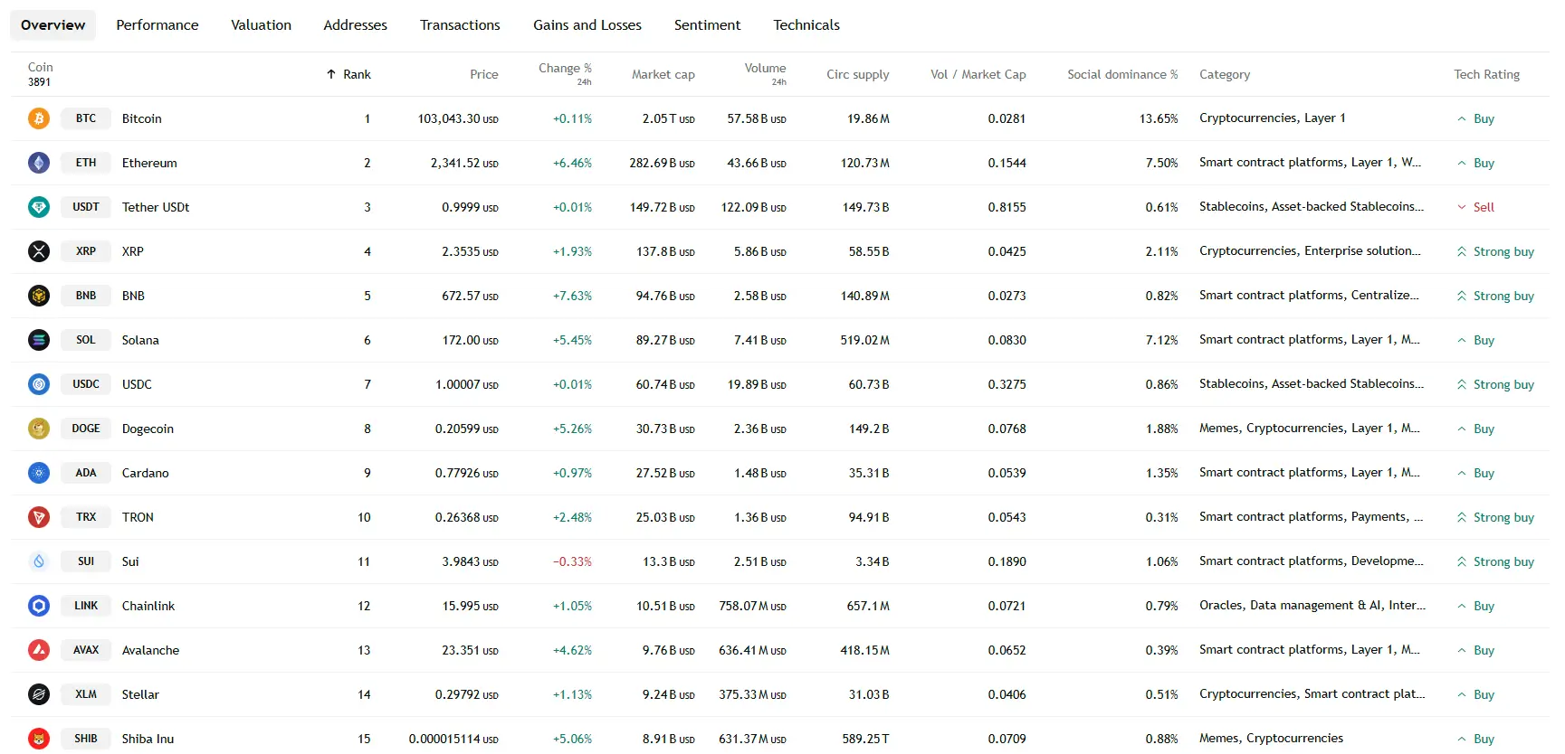Viewport: 1565px width, 754px height.
Task: Click the Cardano coin logo
Action: coord(39,473)
